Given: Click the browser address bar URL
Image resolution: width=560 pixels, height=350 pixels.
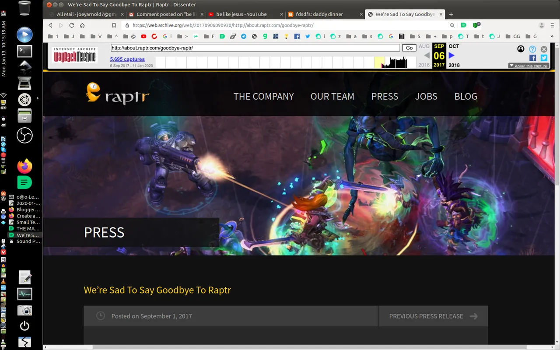Looking at the screenshot, I should pyautogui.click(x=223, y=25).
